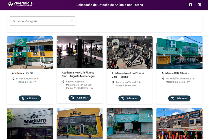Click the yellow Stadium building photo

click(x=80, y=123)
